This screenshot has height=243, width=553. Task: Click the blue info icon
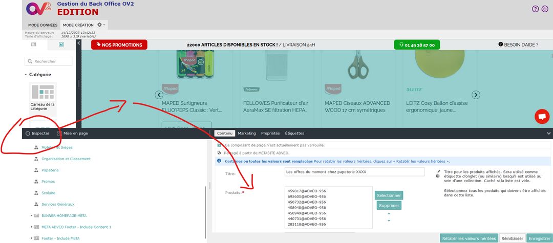219,161
